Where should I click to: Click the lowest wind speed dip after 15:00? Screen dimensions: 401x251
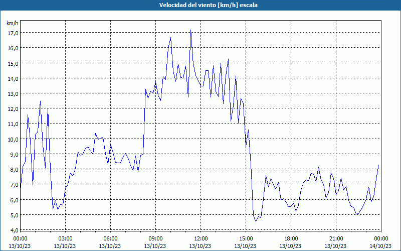(256, 221)
